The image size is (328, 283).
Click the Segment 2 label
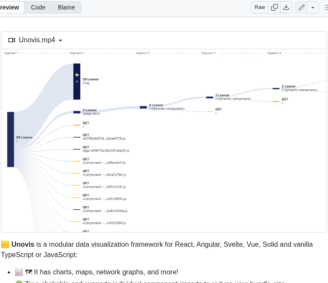click(77, 53)
